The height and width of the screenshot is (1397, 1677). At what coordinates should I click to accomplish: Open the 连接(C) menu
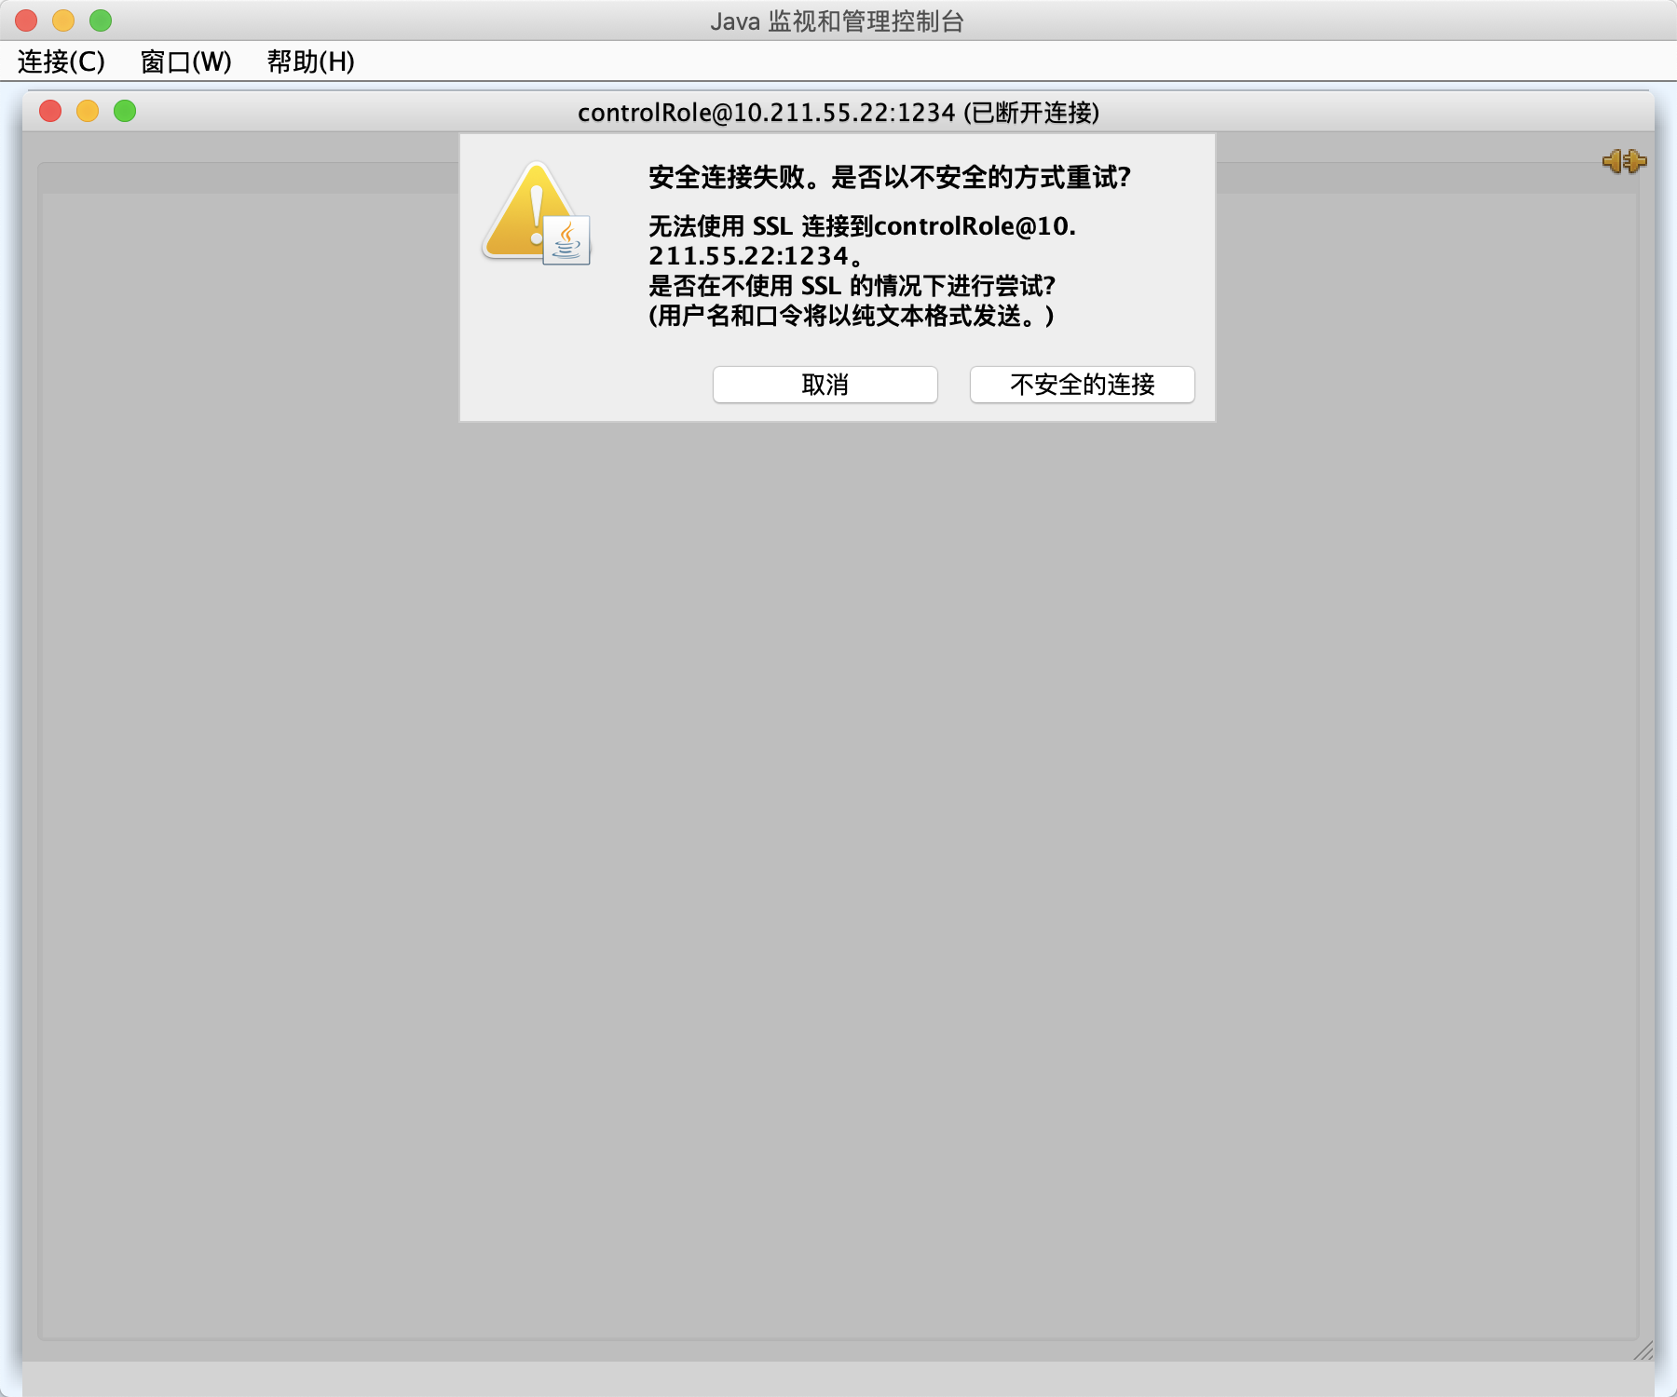coord(61,61)
